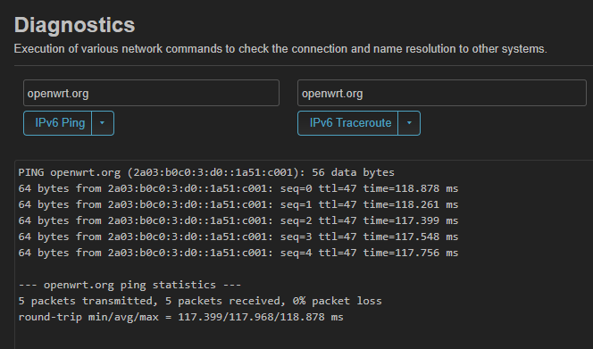Expand the arrow next to IPv6 Traceroute
Viewport: 593px width, 349px height.
tap(409, 123)
